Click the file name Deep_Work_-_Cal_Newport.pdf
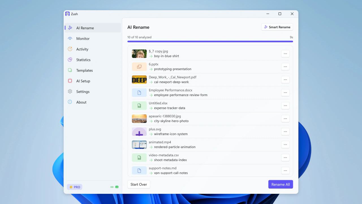 (x=173, y=77)
